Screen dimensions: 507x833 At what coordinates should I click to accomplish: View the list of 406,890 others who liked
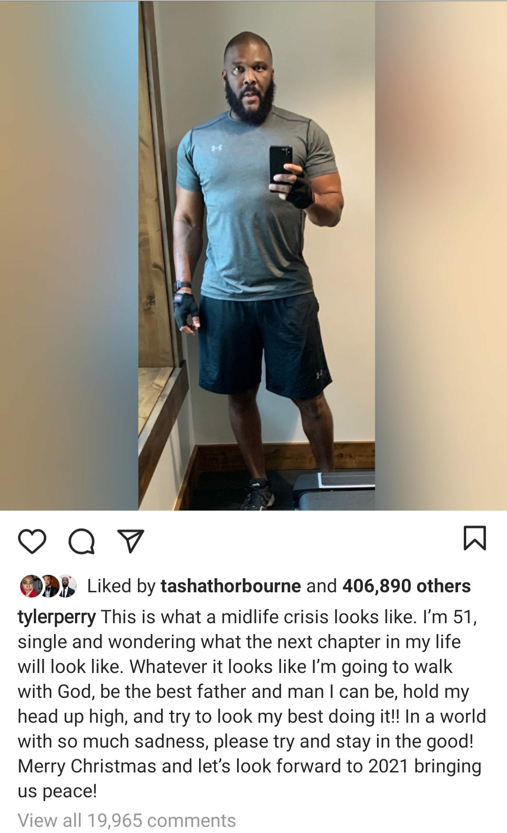407,586
